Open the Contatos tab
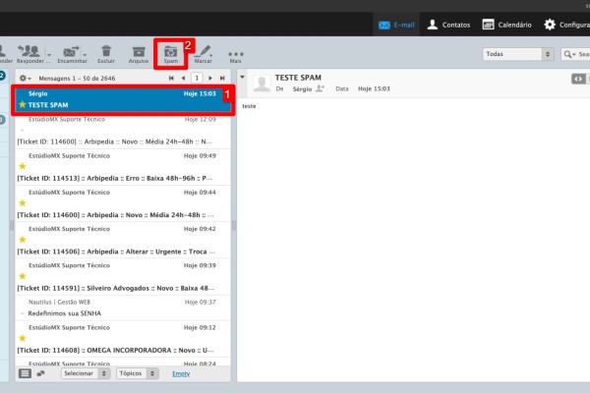The width and height of the screenshot is (590, 393). tap(449, 25)
